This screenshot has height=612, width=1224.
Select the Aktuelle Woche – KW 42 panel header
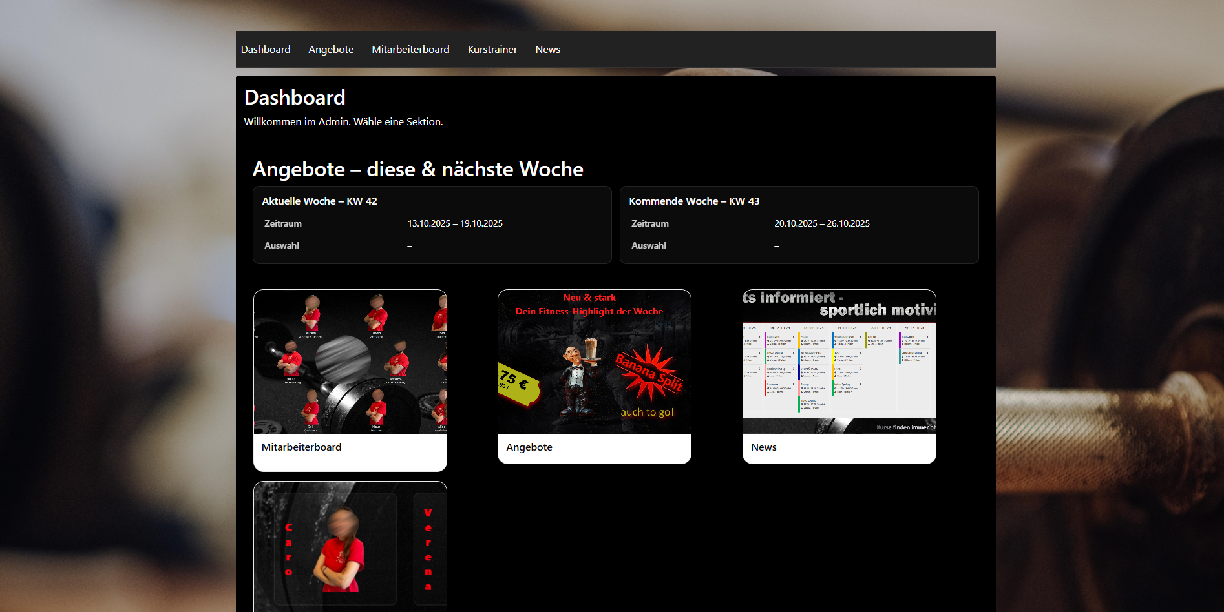[319, 201]
